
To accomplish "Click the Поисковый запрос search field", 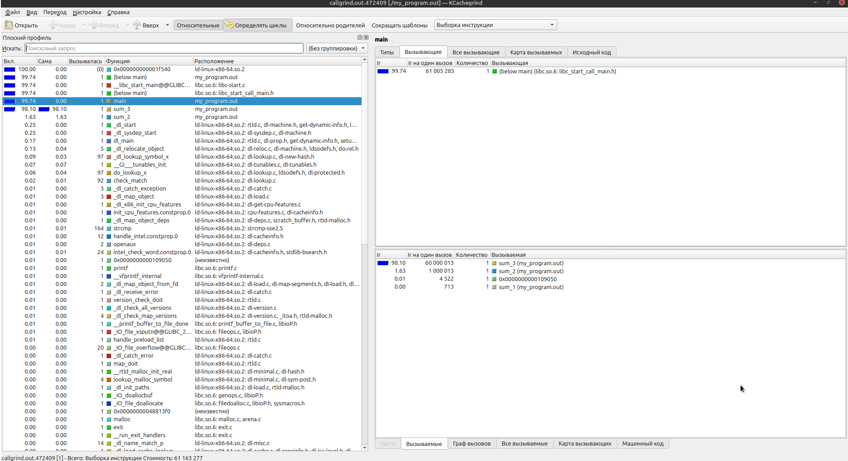I will pos(164,49).
